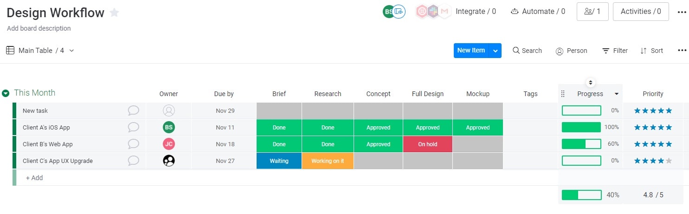Click the empty owner avatar for New task

coord(169,110)
